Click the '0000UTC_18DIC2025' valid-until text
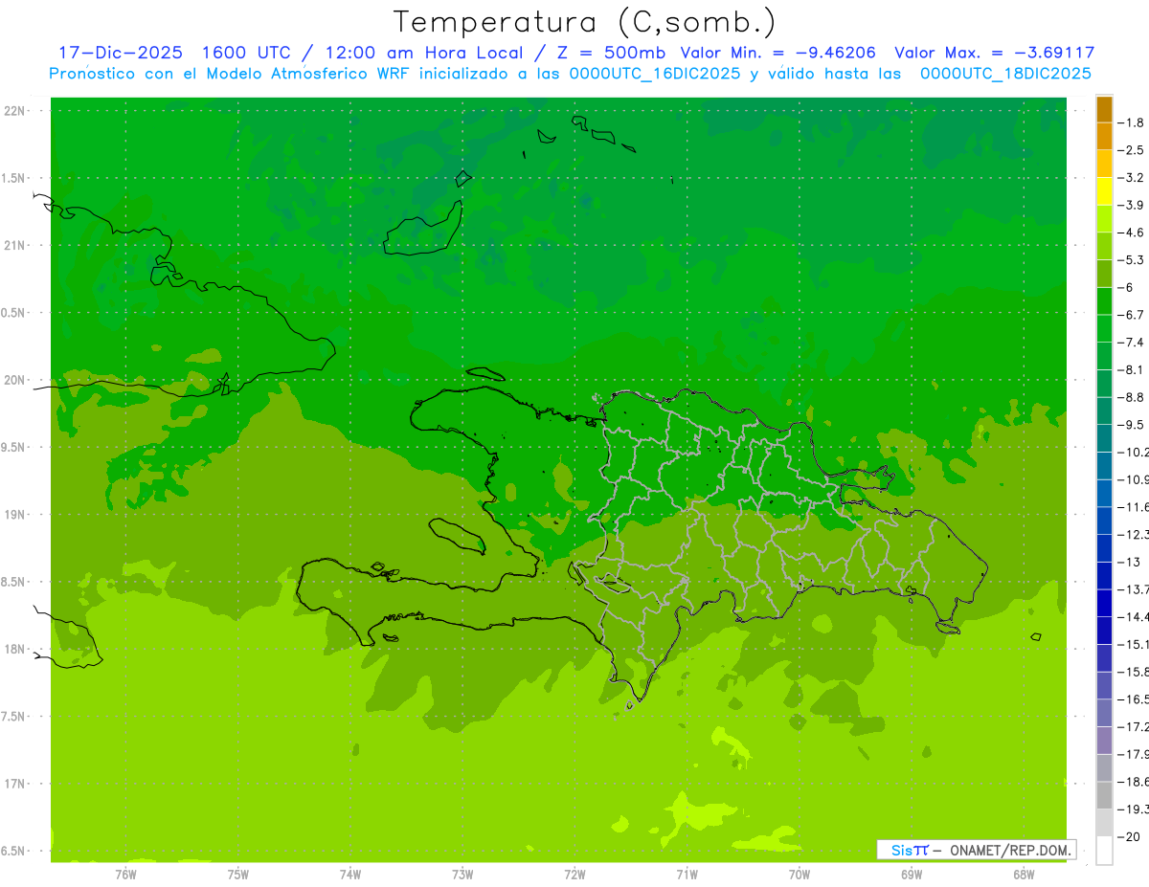This screenshot has height=887, width=1149. click(1005, 74)
